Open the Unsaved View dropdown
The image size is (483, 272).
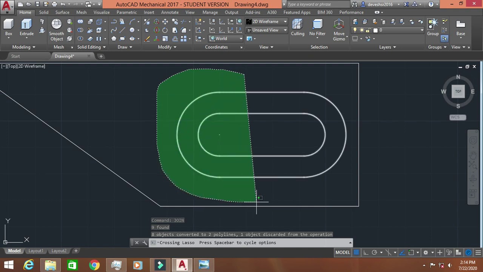tap(267, 30)
